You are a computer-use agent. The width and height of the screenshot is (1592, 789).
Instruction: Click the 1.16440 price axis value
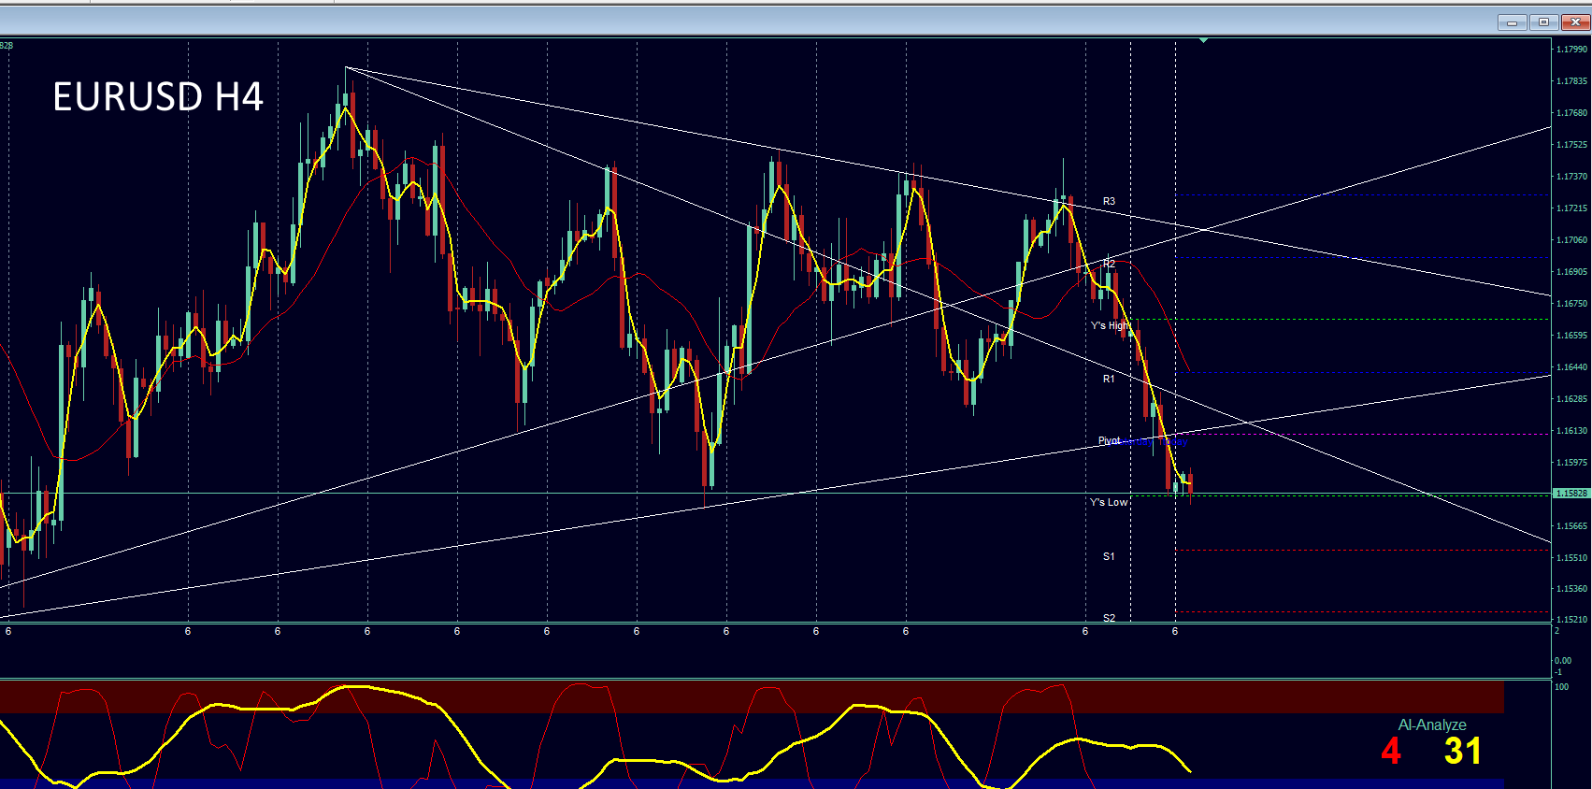coord(1572,367)
